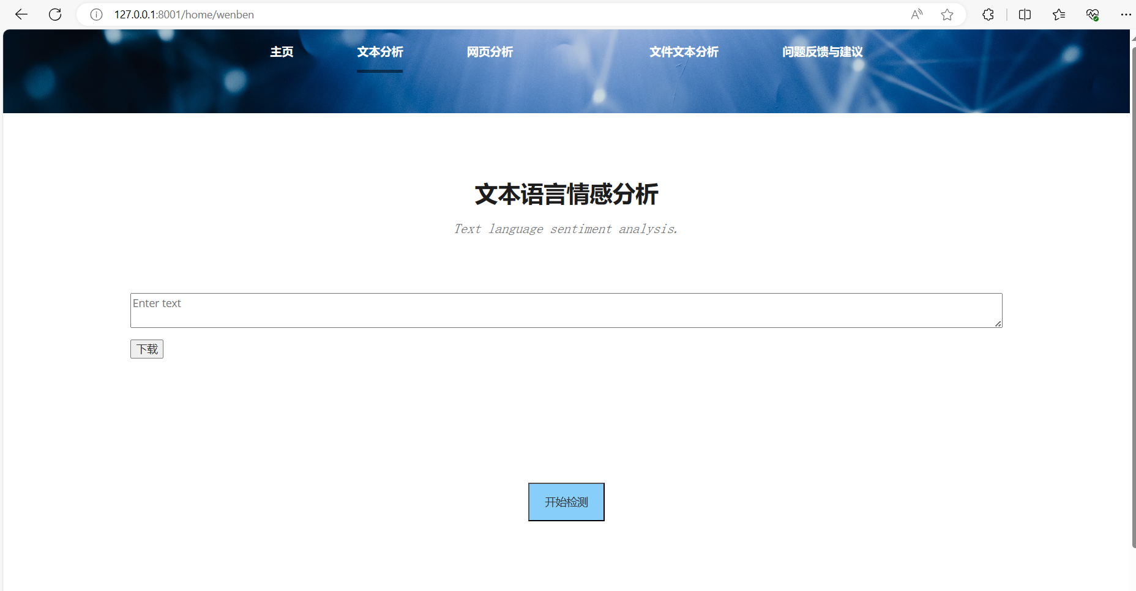Toggle Split screen icon

point(1025,15)
